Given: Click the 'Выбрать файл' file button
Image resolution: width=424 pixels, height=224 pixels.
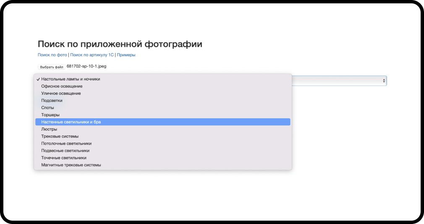Looking at the screenshot, I should click(x=52, y=67).
